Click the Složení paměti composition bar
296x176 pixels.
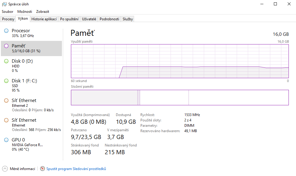(180, 98)
